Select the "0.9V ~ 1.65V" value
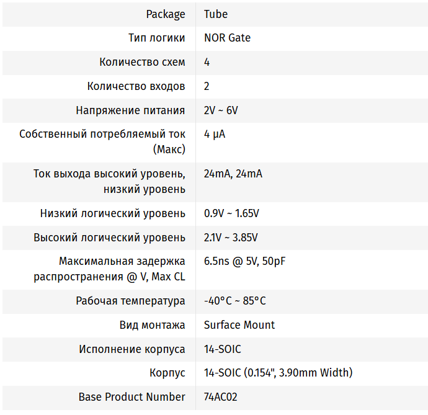Viewport: 428px width, 415px height. point(231,213)
